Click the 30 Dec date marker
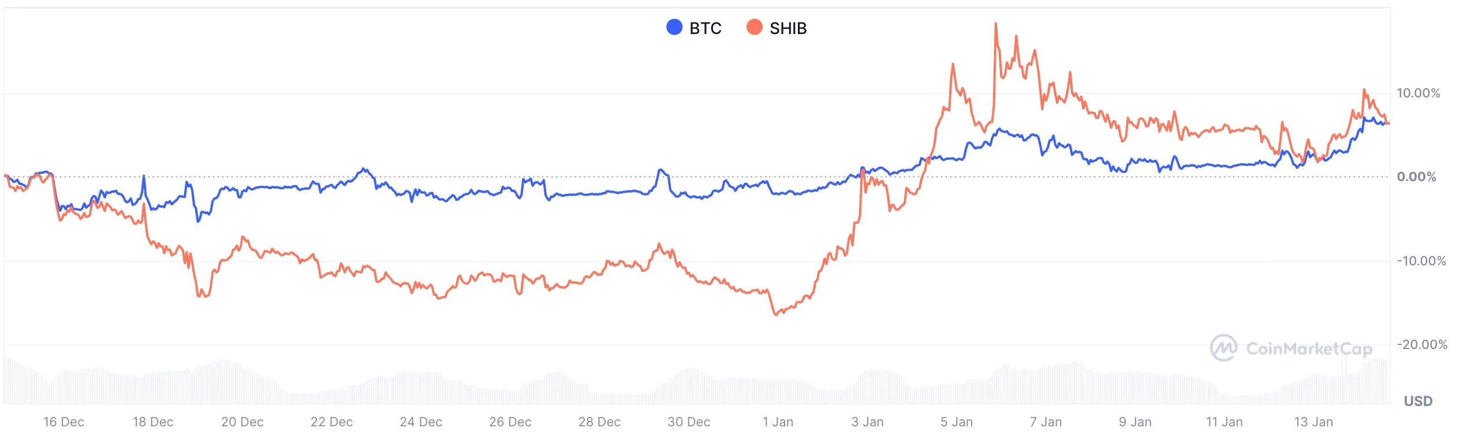The image size is (1463, 443). [x=689, y=422]
